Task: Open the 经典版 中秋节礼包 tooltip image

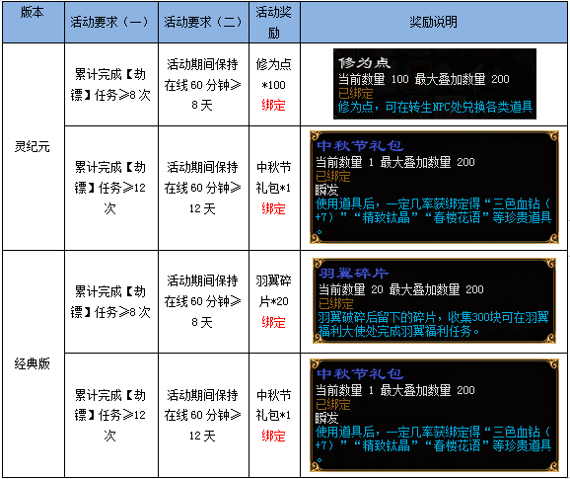Action: 435,416
